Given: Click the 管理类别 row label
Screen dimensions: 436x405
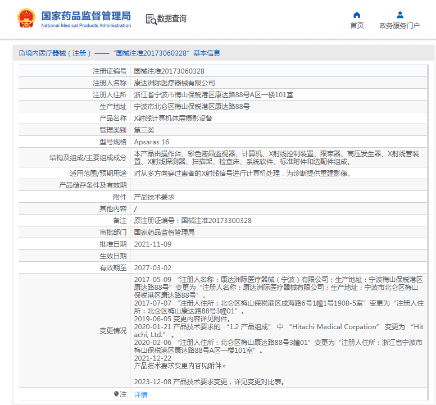Looking at the screenshot, I should click(x=113, y=130).
